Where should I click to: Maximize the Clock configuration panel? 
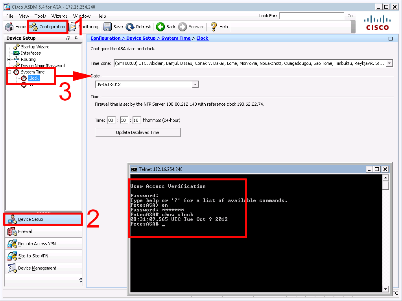pyautogui.click(x=391, y=39)
